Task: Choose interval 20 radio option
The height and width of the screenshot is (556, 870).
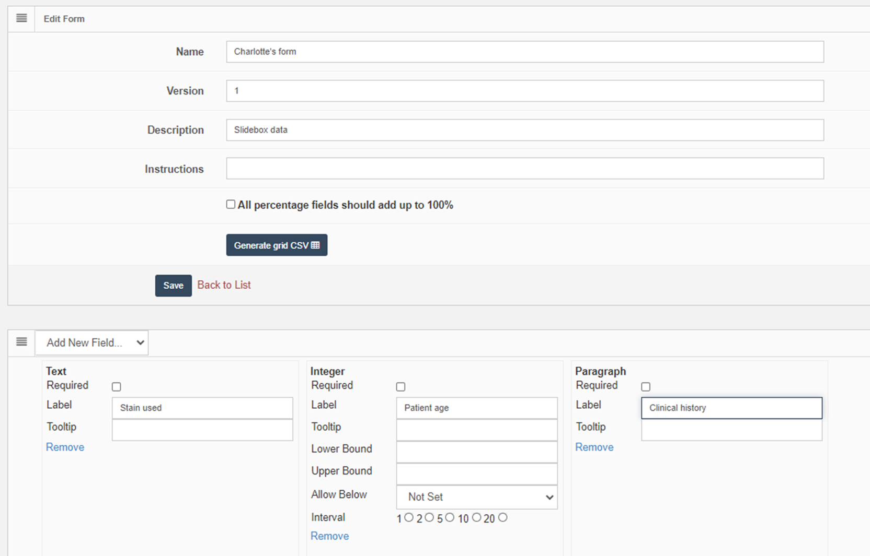Action: click(x=502, y=517)
